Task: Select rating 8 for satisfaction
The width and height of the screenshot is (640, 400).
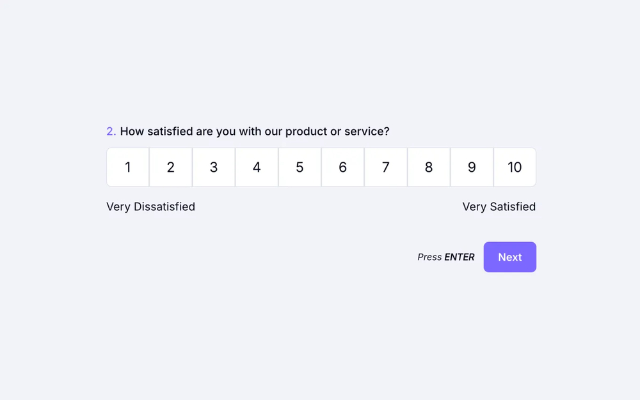Action: pos(429,167)
